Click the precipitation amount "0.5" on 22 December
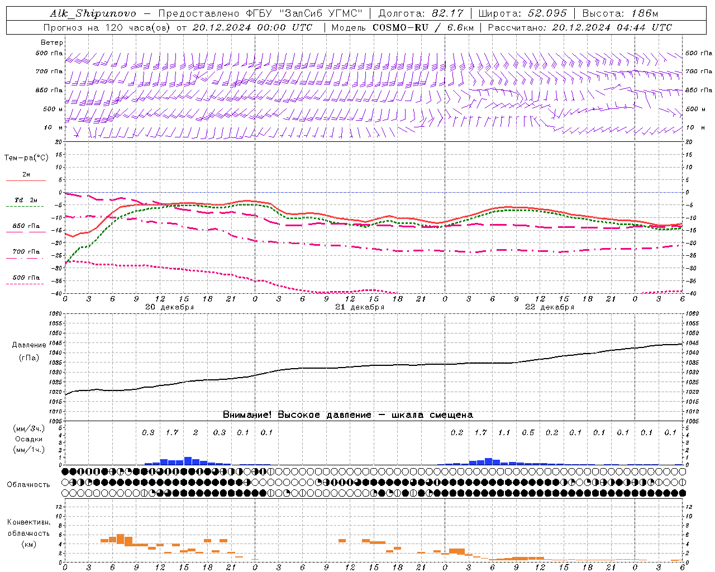 (528, 432)
